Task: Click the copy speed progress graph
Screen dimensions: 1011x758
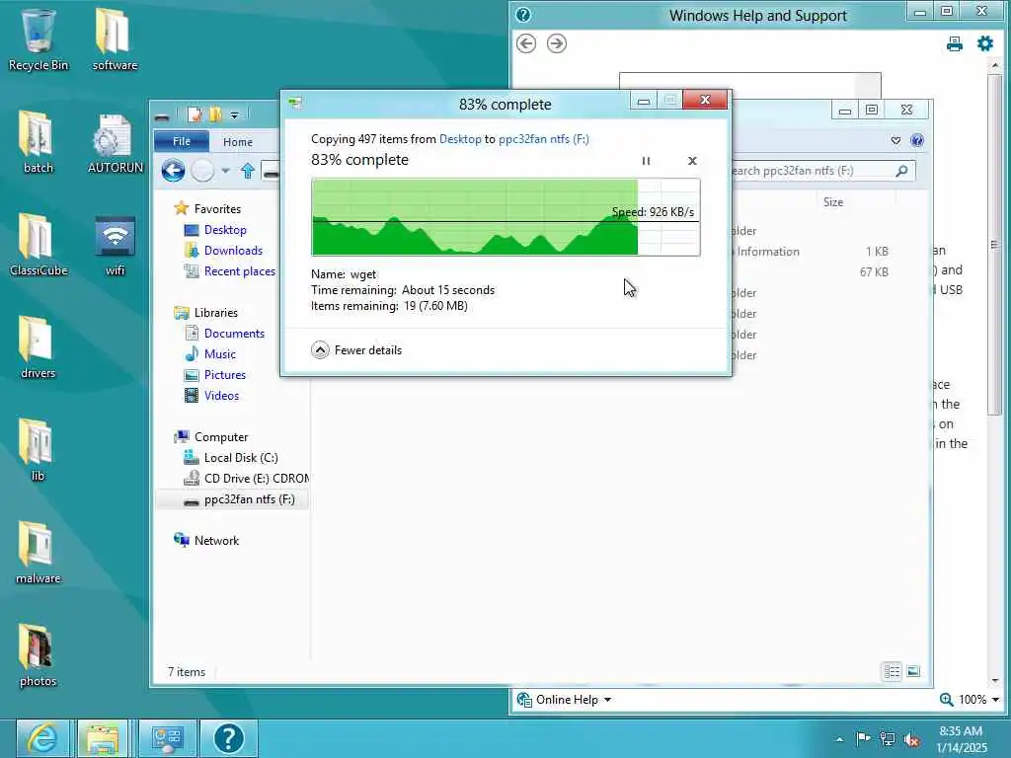Action: click(505, 217)
